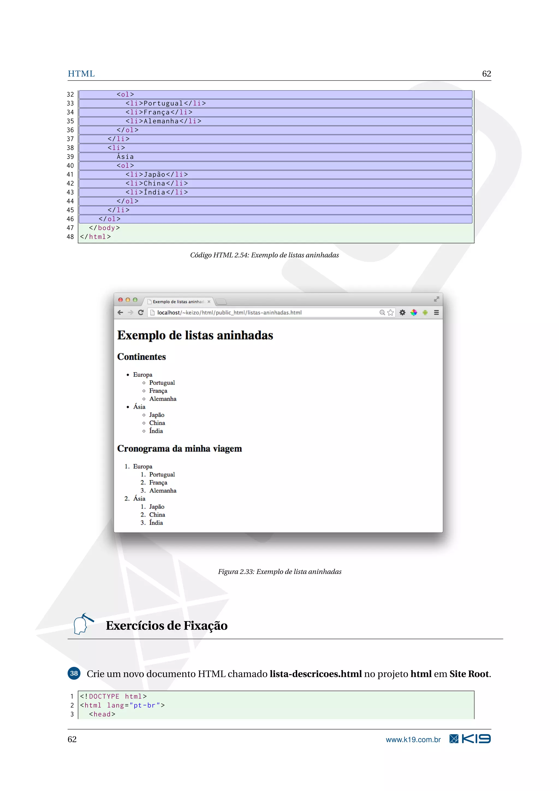Click the zoom magnifier in address bar
Viewport: 559px width, 791px height.
click(x=382, y=312)
